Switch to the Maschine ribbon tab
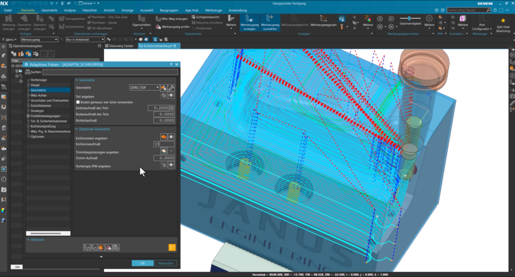515x277 pixels. tap(90, 10)
